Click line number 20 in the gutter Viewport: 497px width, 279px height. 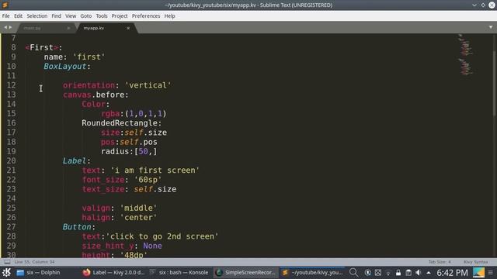(11, 160)
